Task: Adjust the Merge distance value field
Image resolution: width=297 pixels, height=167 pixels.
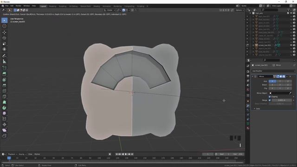Action: point(282,100)
